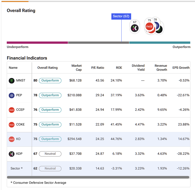195x190 pixels.
Task: Sort table by EPS Growth header
Action: [181, 67]
